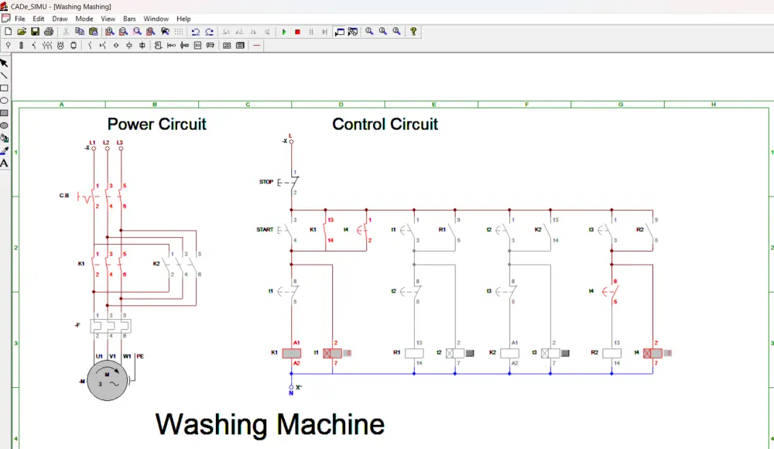Select the R1 relay coil symbol
This screenshot has width=774, height=449.
tap(414, 353)
